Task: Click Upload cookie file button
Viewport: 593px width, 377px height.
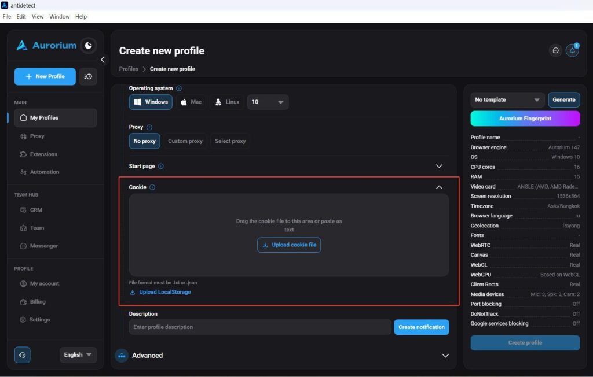Action: pos(289,245)
